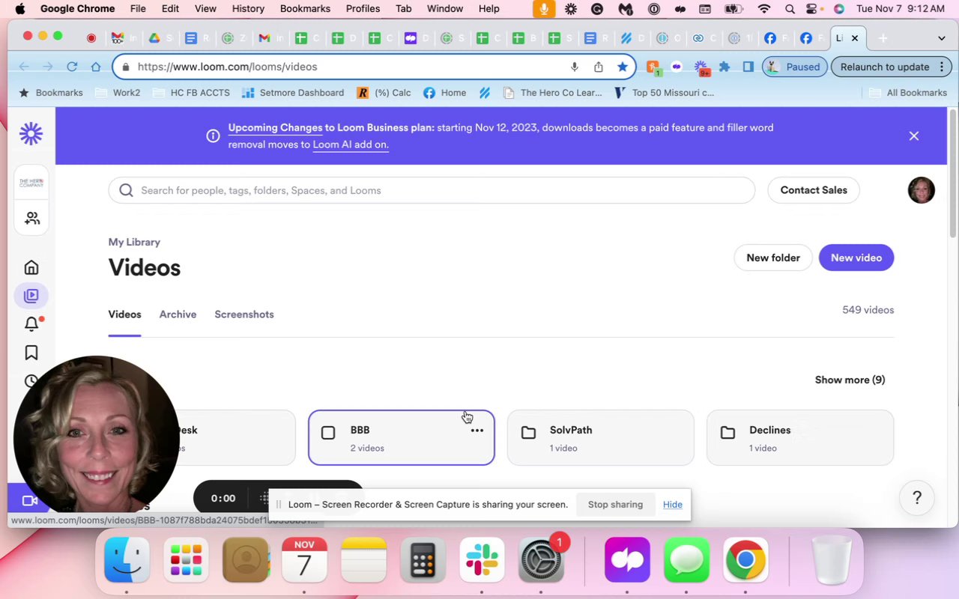Click the info icon in the purple banner
Image resolution: width=959 pixels, height=599 pixels.
(x=213, y=136)
